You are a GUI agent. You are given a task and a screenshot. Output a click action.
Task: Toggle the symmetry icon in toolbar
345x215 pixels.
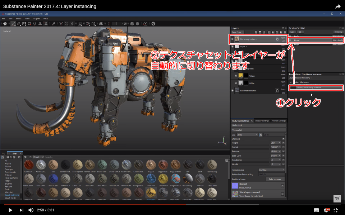[61, 24]
